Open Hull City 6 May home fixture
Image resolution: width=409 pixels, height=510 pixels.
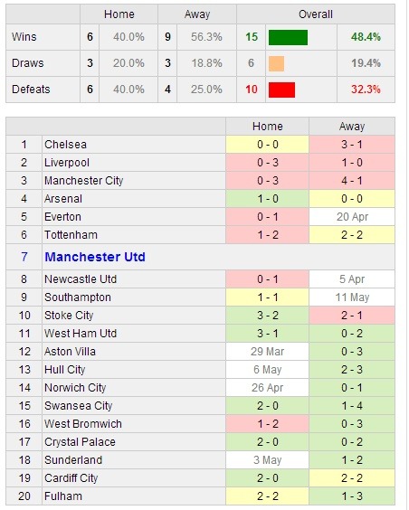pos(268,370)
